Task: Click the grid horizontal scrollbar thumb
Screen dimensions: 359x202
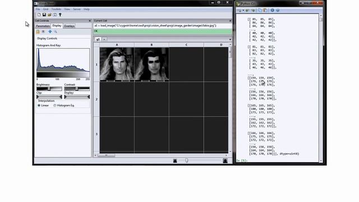Action: (107, 155)
